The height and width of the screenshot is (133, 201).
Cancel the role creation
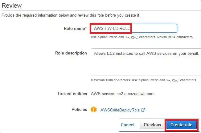click(127, 125)
